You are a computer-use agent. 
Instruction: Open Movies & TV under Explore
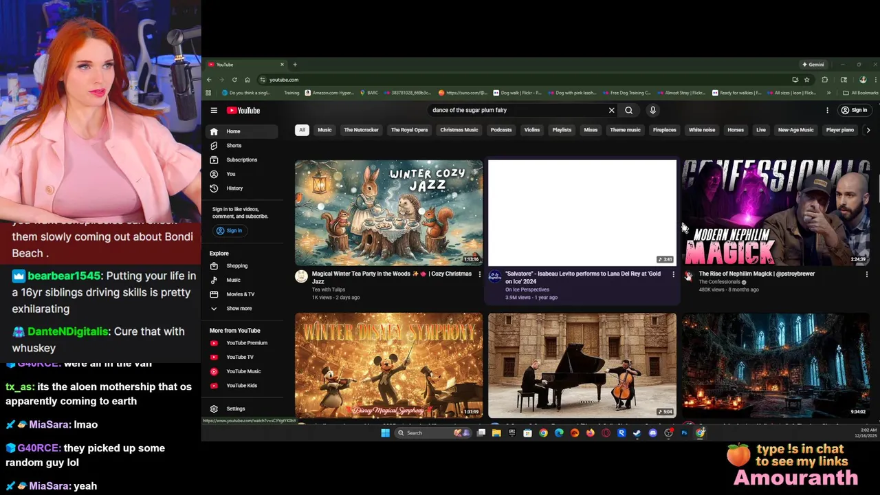point(241,294)
